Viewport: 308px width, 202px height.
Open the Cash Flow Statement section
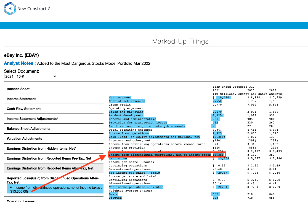point(23,109)
